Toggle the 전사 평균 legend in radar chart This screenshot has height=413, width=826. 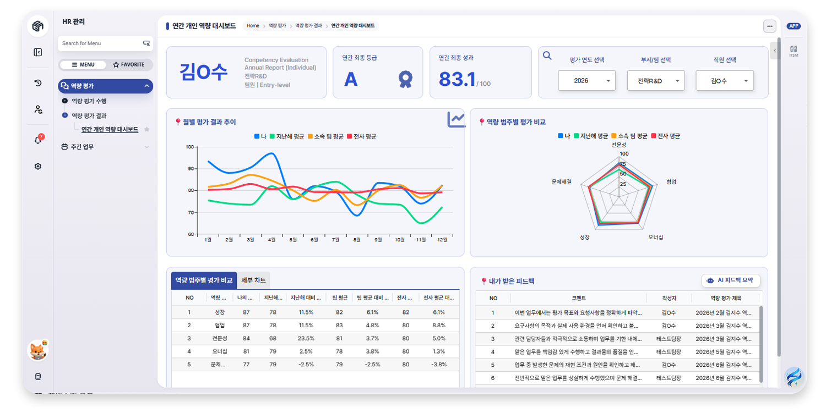coord(665,136)
